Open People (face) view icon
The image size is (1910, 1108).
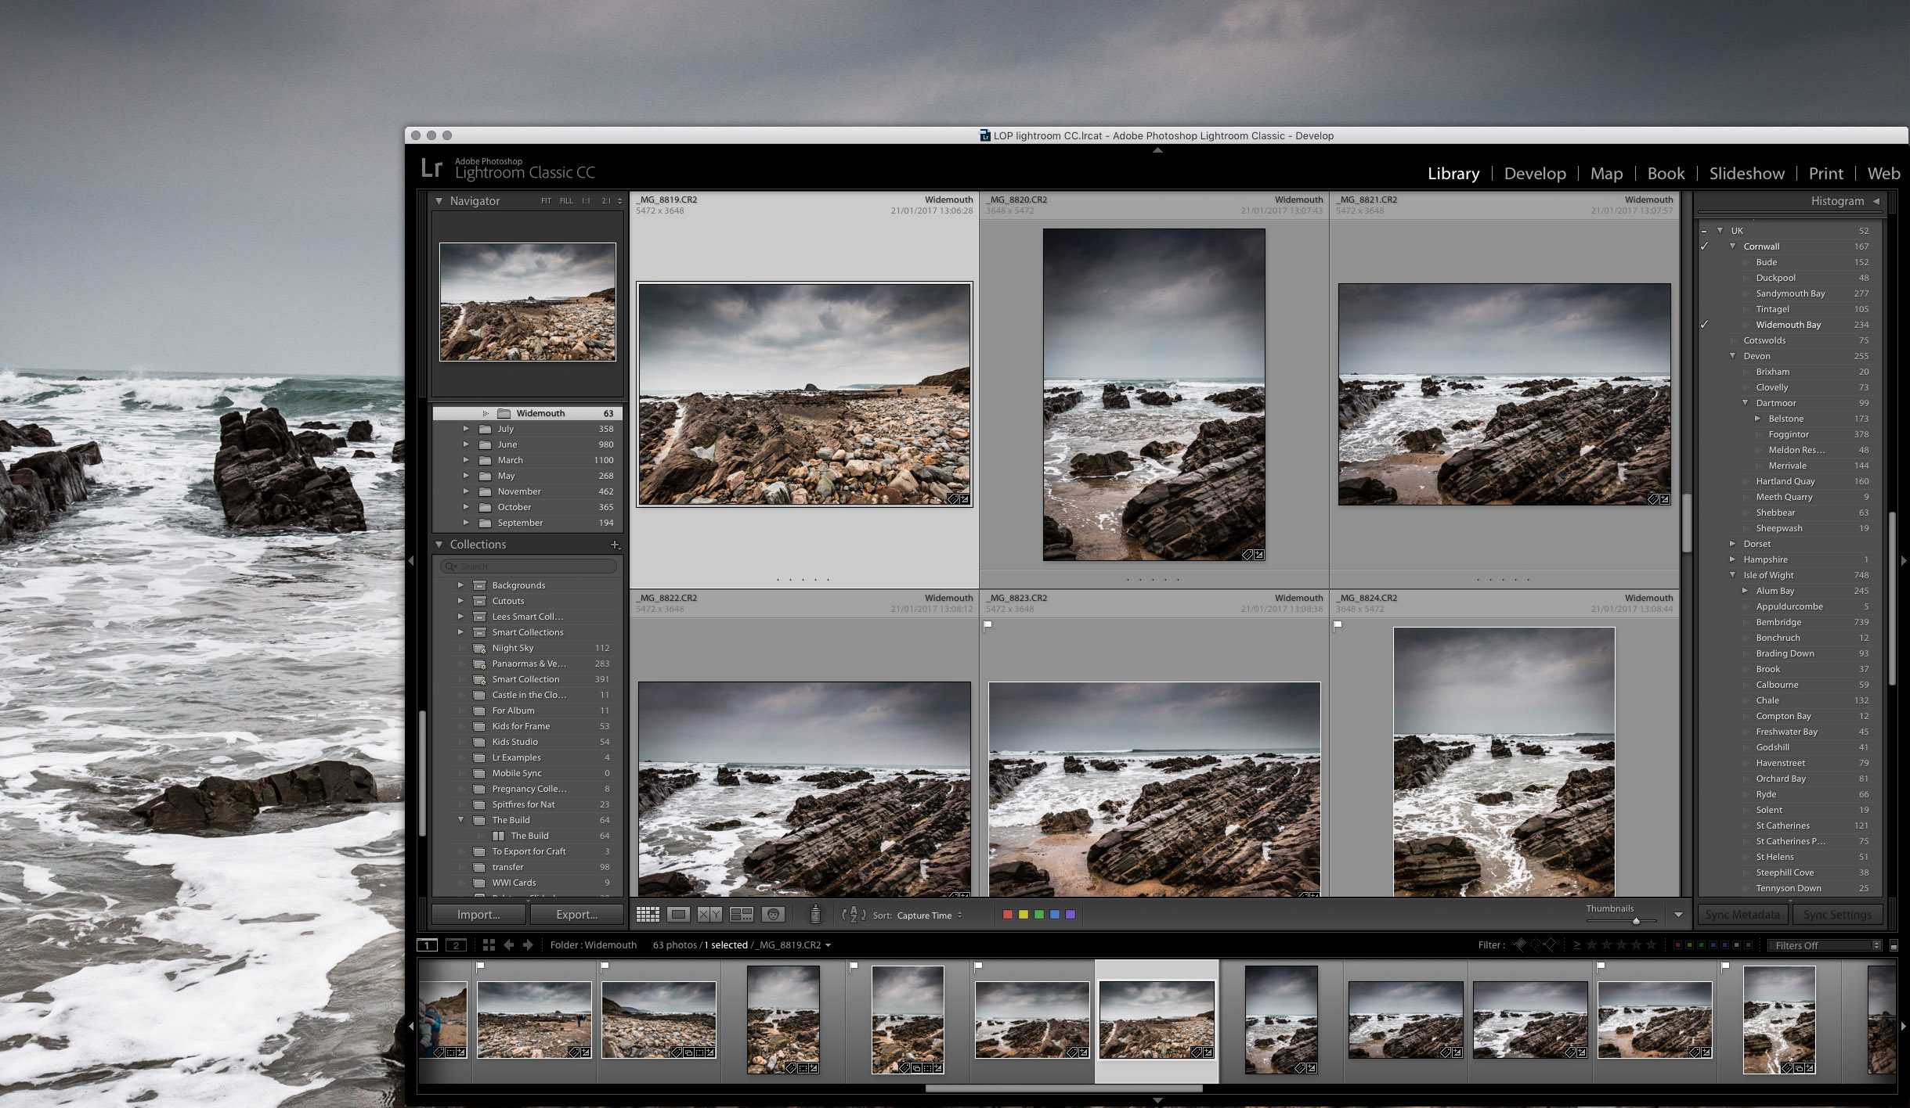pyautogui.click(x=773, y=915)
